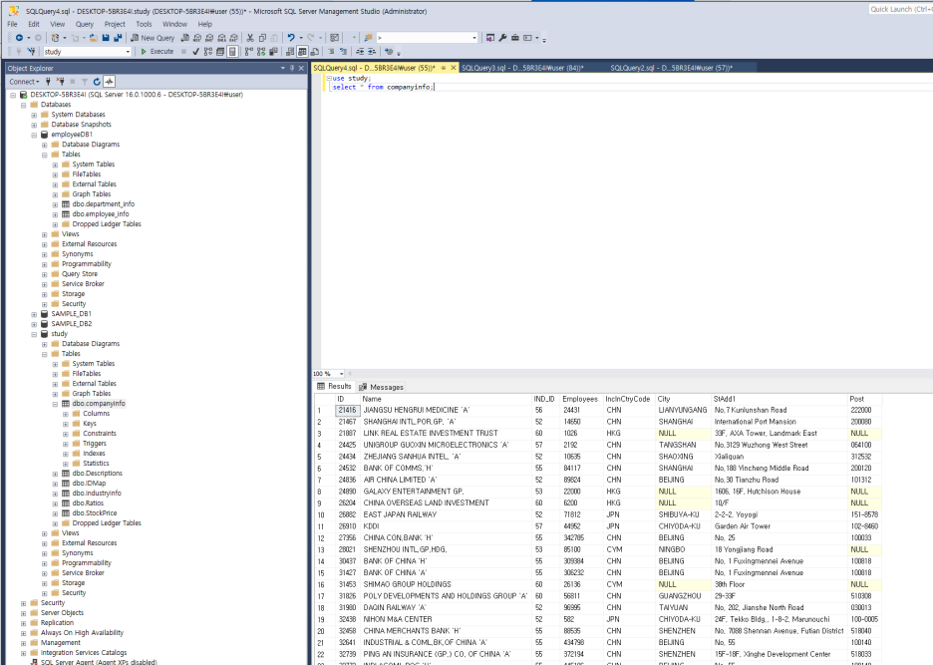The image size is (933, 665).
Task: Open the Project menu
Action: [115, 24]
